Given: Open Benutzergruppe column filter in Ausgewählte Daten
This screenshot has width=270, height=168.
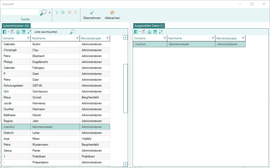Looking at the screenshot, I should click(x=243, y=38).
